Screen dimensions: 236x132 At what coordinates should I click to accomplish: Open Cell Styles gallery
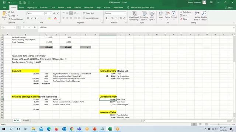tap(152, 16)
